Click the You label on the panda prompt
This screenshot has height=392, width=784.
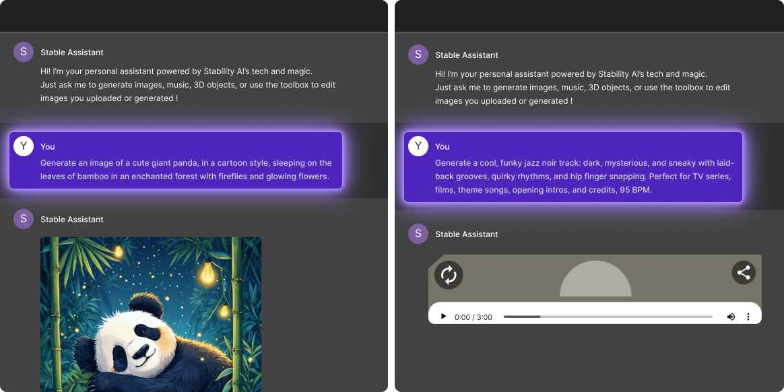tap(46, 146)
